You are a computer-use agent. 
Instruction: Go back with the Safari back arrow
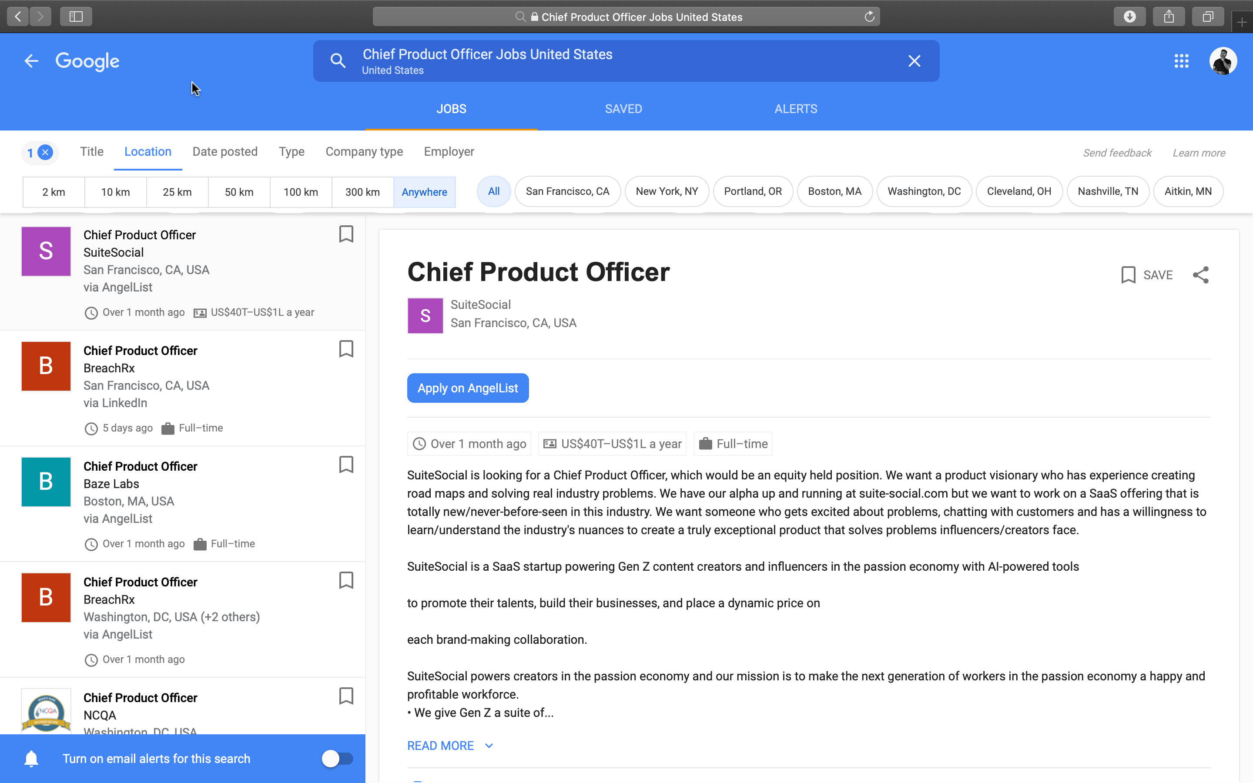click(18, 17)
